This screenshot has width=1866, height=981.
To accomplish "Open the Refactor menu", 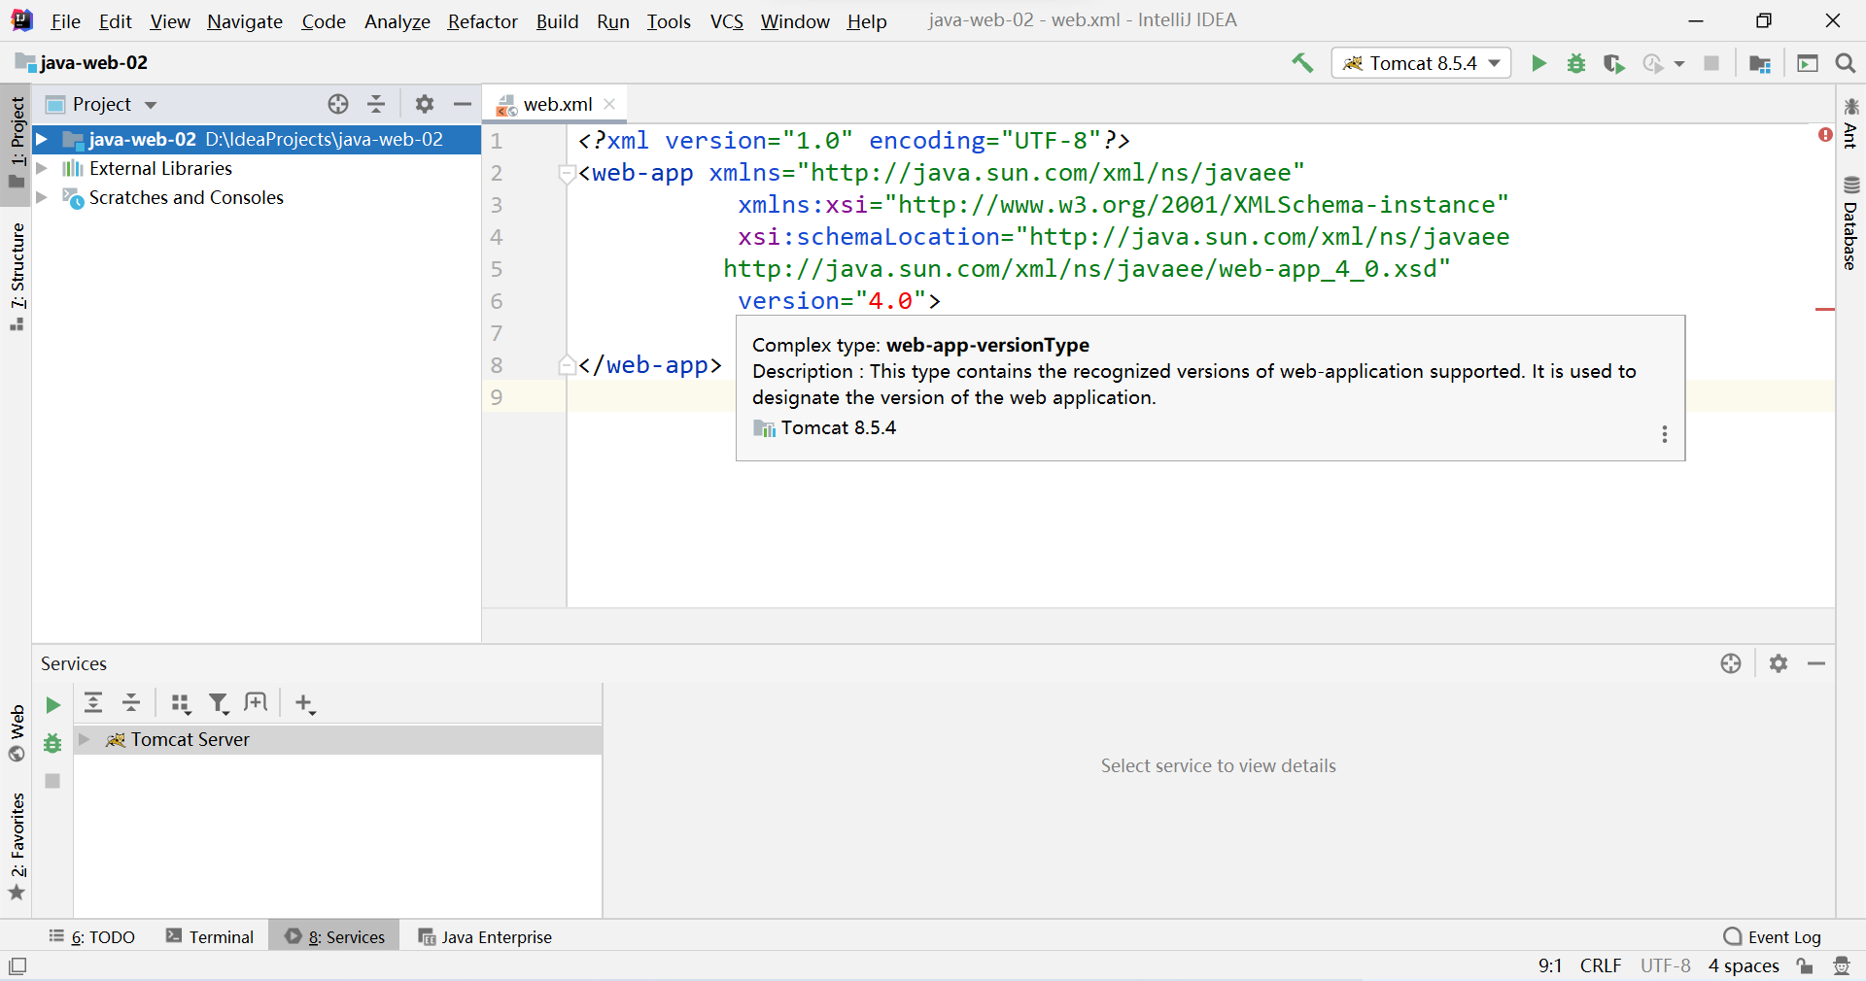I will (x=482, y=21).
